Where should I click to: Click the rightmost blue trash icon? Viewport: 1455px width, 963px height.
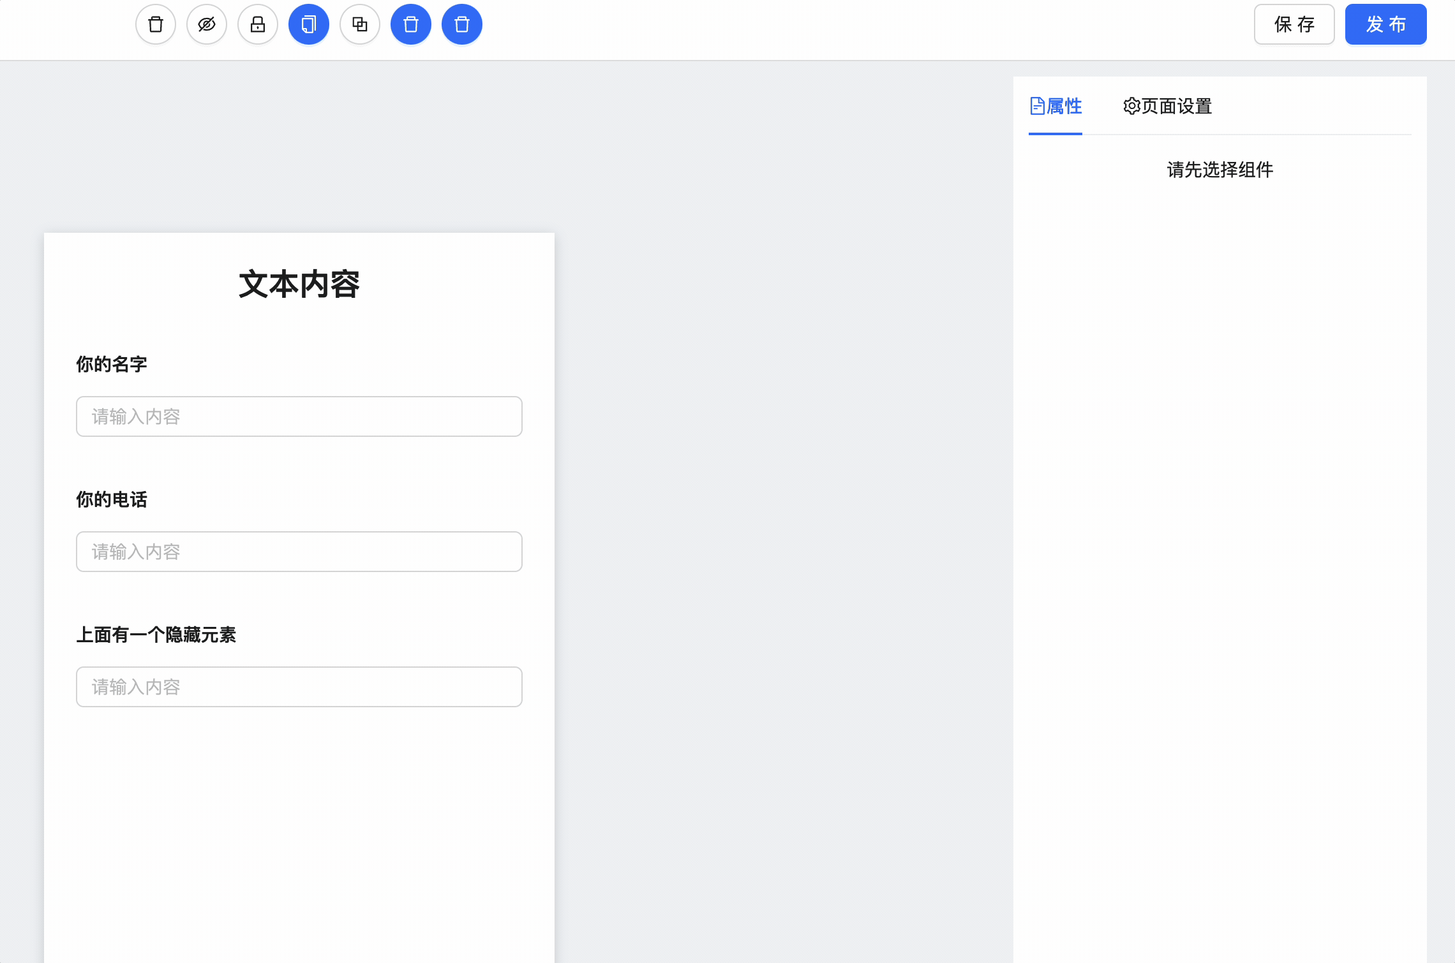[x=461, y=24]
